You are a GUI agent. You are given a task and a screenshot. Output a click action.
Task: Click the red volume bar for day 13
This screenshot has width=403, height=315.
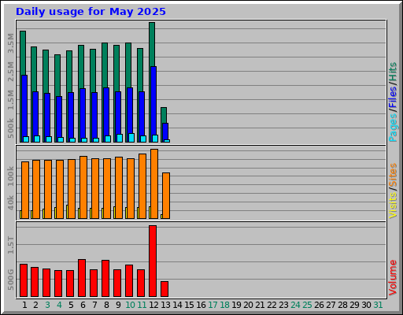[x=165, y=289]
